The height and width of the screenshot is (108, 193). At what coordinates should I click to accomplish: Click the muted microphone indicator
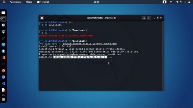(185, 2)
